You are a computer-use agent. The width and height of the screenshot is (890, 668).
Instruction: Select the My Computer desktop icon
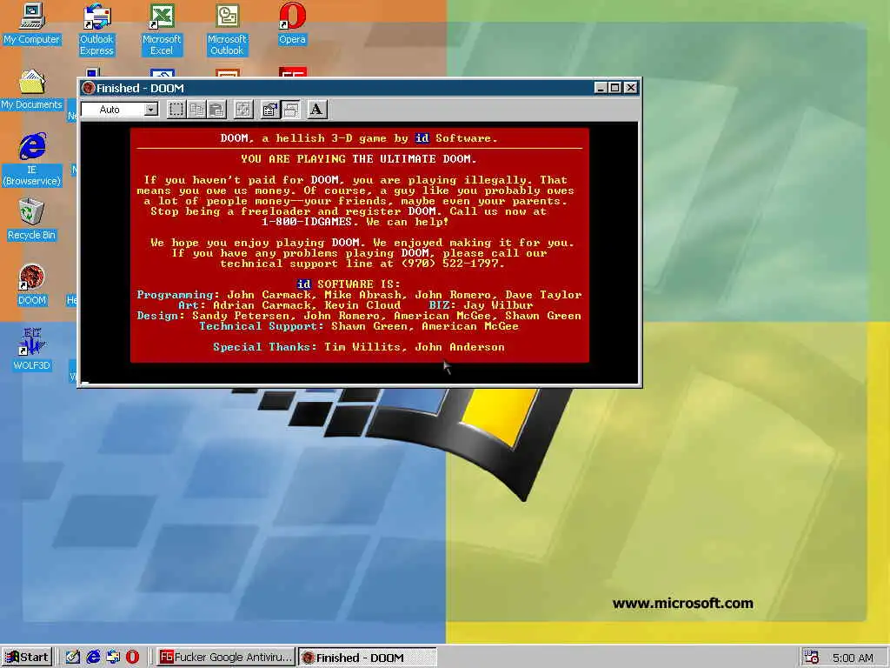(x=31, y=23)
